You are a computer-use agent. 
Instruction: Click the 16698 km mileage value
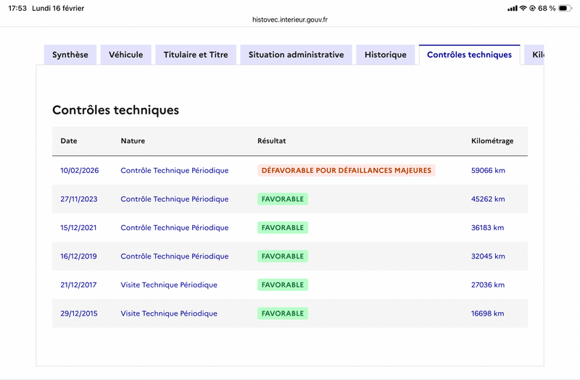pos(488,313)
